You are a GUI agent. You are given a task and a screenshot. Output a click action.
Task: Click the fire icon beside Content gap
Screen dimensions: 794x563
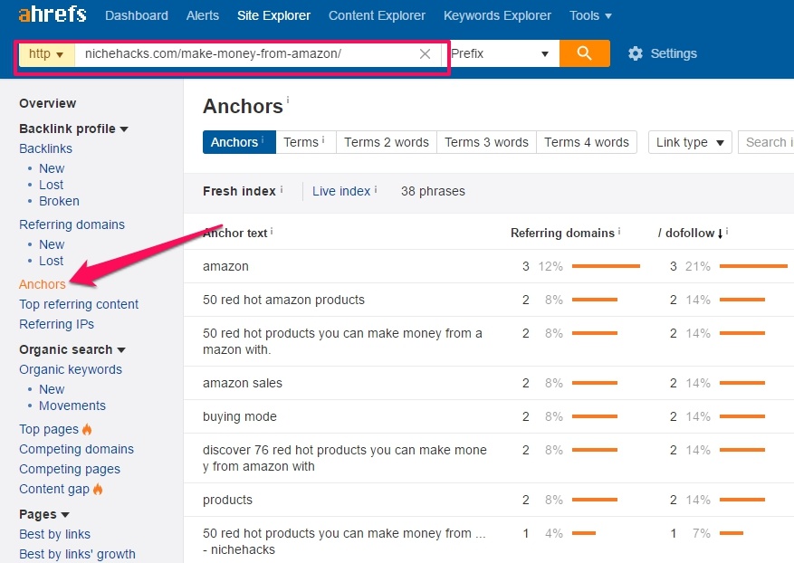pyautogui.click(x=98, y=489)
